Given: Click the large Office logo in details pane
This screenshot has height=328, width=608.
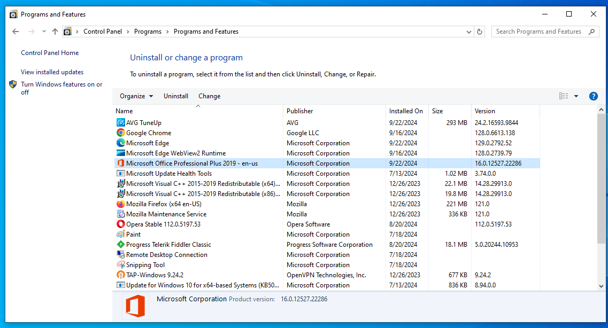Looking at the screenshot, I should pos(135,306).
